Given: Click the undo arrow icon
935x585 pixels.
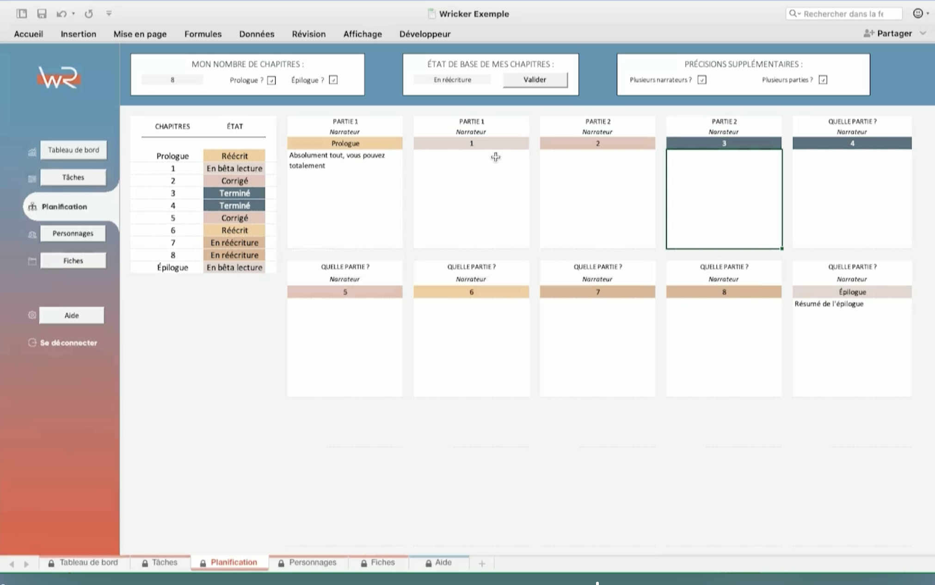Looking at the screenshot, I should pos(61,13).
